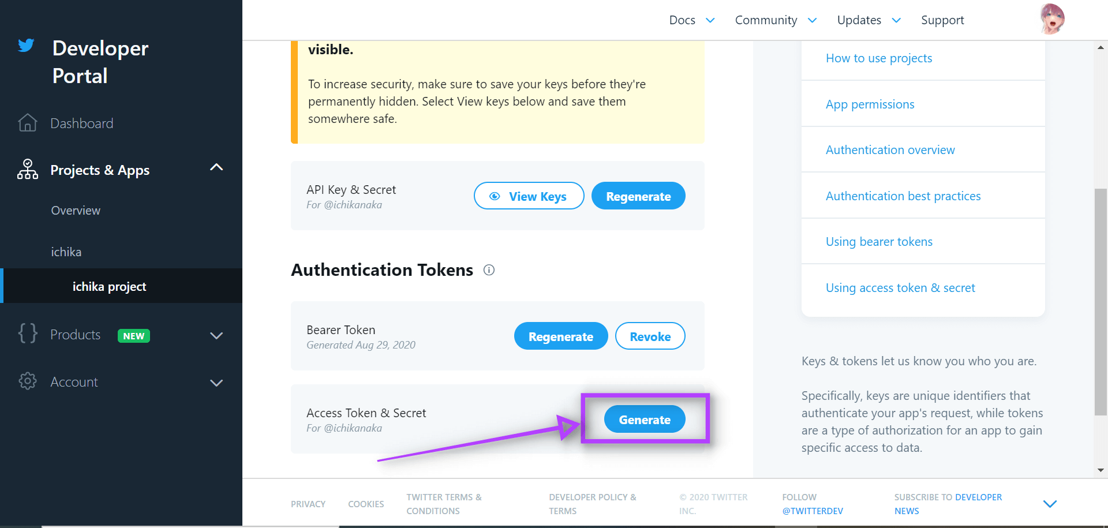Regenerate the API Key & Secret
This screenshot has height=528, width=1108.
point(638,196)
